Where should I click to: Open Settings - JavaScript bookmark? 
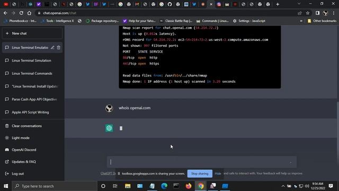249,21
